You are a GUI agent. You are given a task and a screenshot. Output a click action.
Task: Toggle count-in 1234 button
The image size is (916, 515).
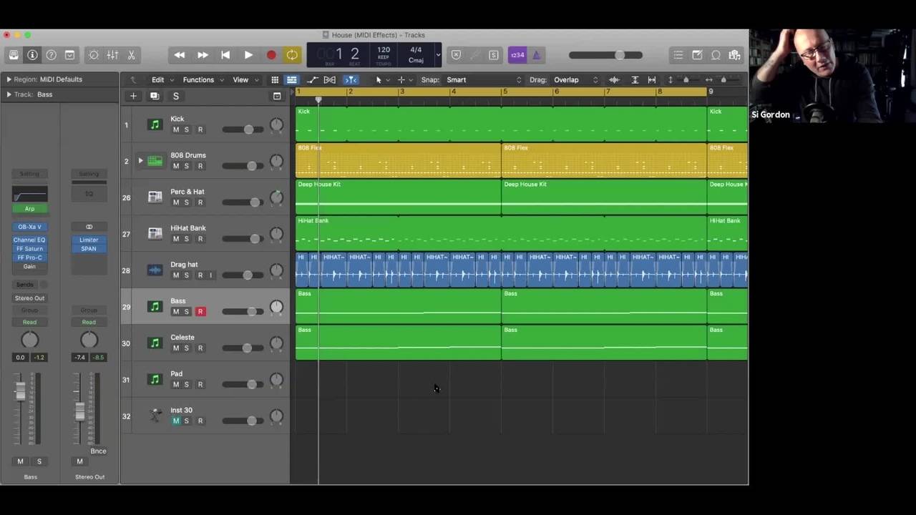point(517,55)
